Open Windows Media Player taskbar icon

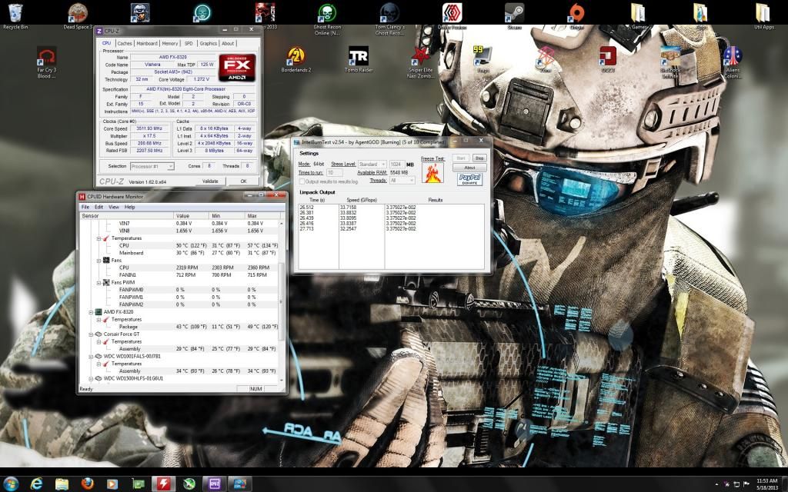click(x=112, y=484)
